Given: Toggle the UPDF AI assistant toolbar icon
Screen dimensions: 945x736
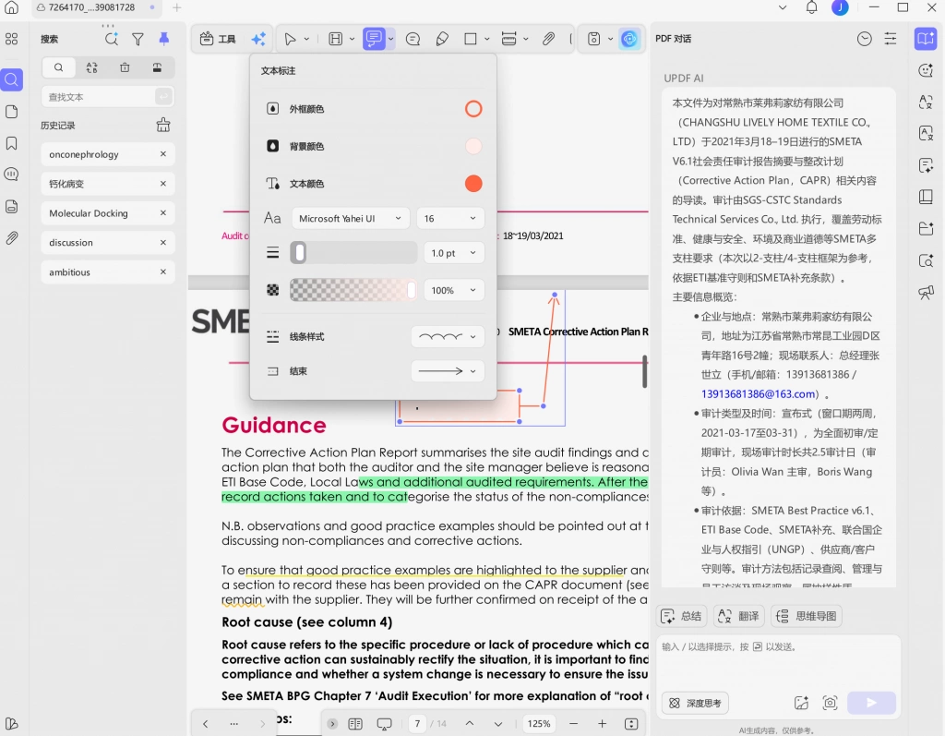Looking at the screenshot, I should pyautogui.click(x=629, y=39).
